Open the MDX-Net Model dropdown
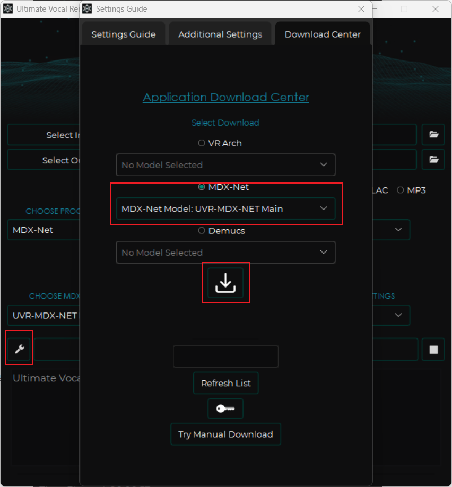 pos(225,208)
